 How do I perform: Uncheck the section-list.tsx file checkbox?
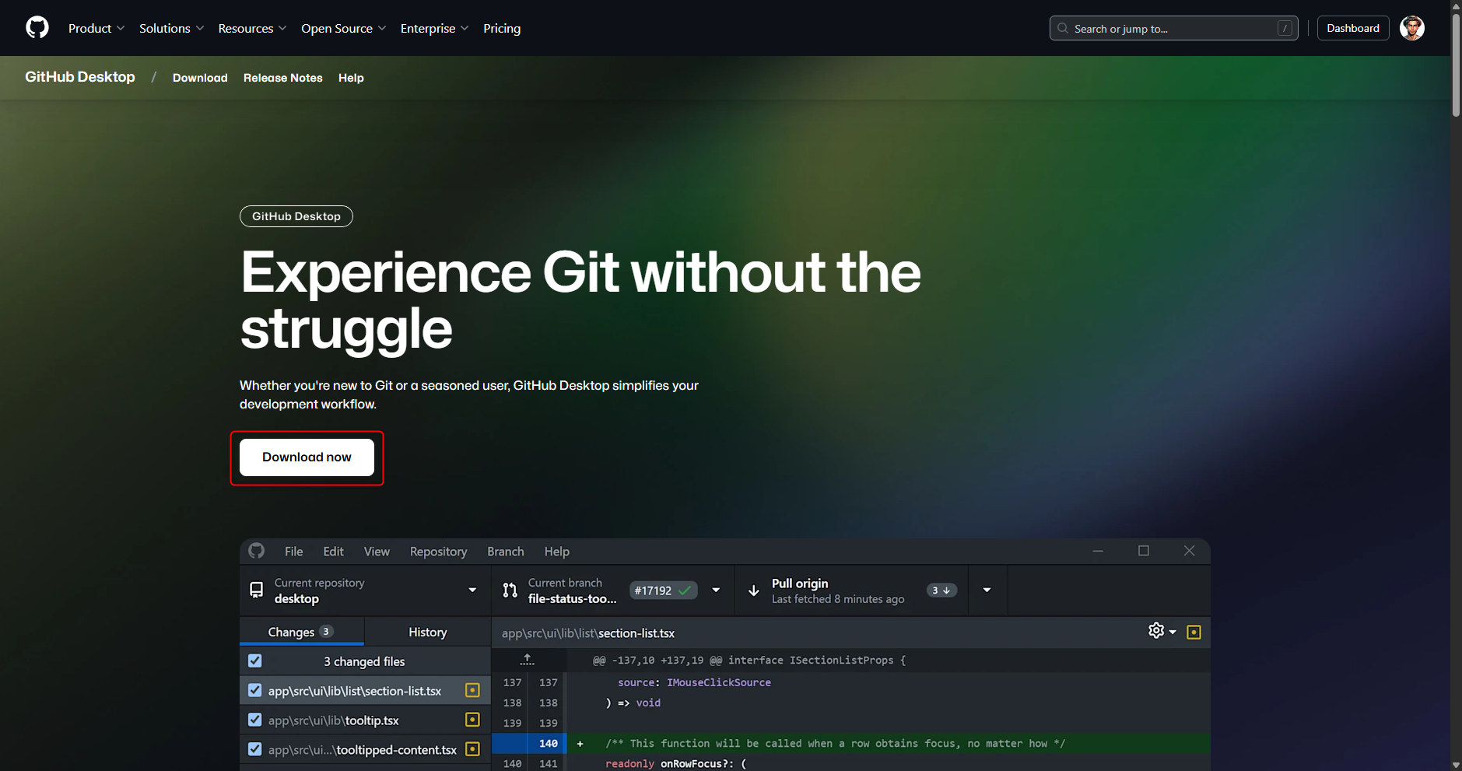point(255,690)
